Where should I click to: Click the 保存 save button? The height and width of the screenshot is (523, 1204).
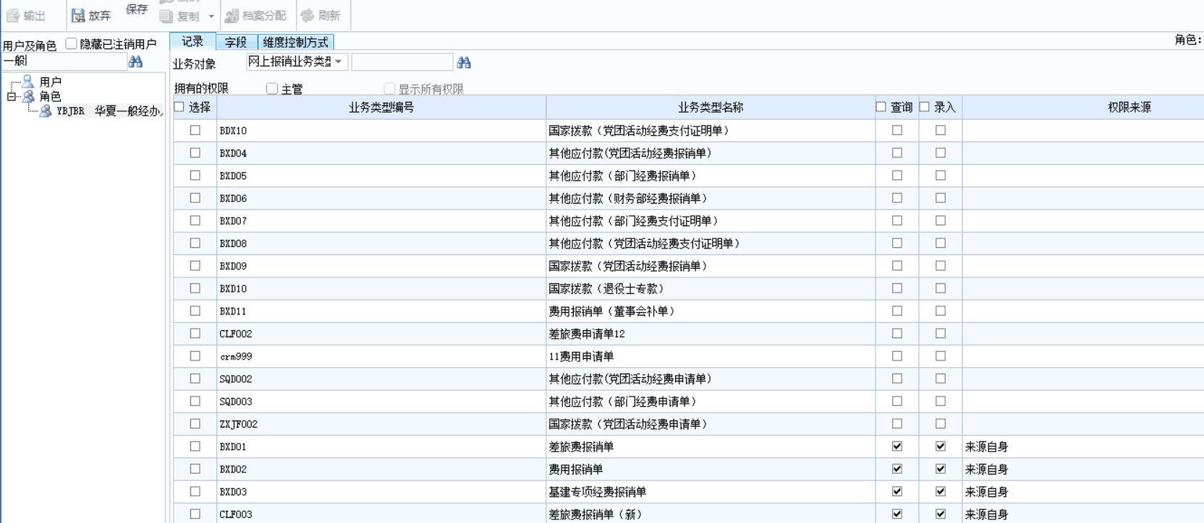point(137,9)
